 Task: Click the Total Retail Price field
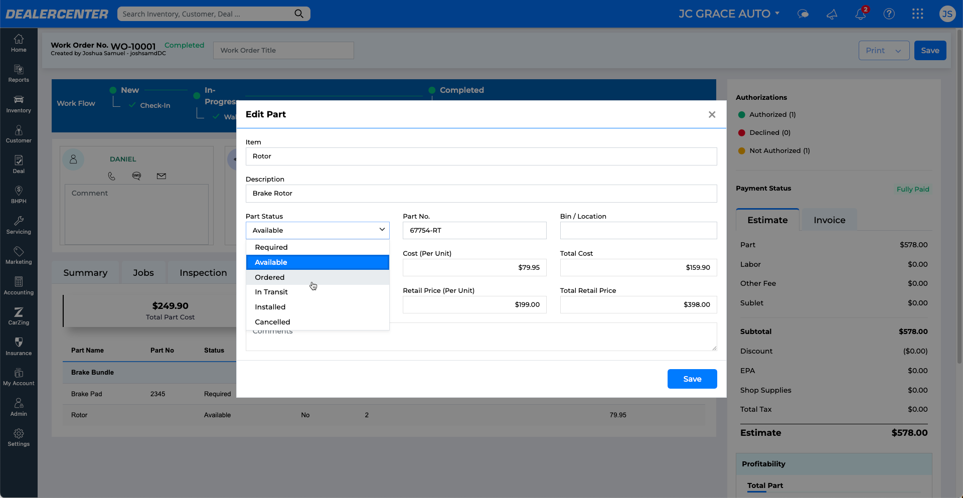pos(638,304)
